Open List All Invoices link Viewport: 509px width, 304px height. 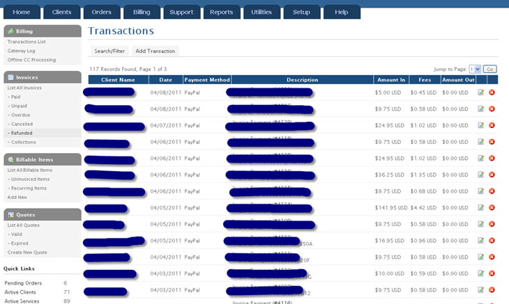click(x=24, y=88)
